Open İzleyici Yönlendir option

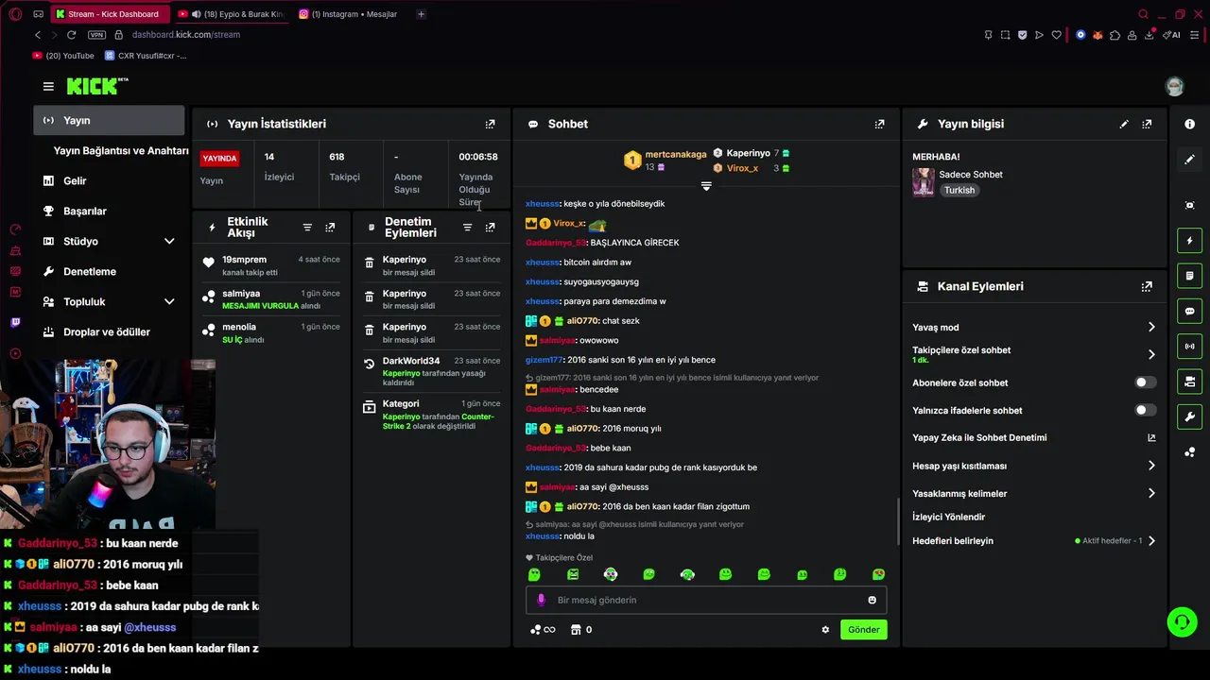click(x=948, y=517)
